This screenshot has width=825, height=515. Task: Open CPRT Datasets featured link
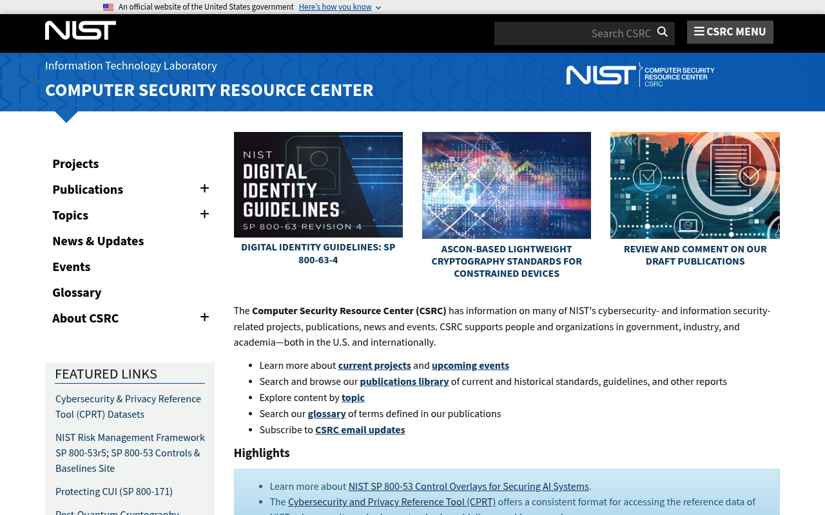(x=128, y=407)
